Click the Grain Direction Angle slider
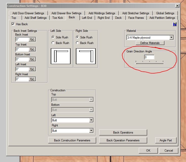The width and height of the screenshot is (186, 162). point(149,63)
